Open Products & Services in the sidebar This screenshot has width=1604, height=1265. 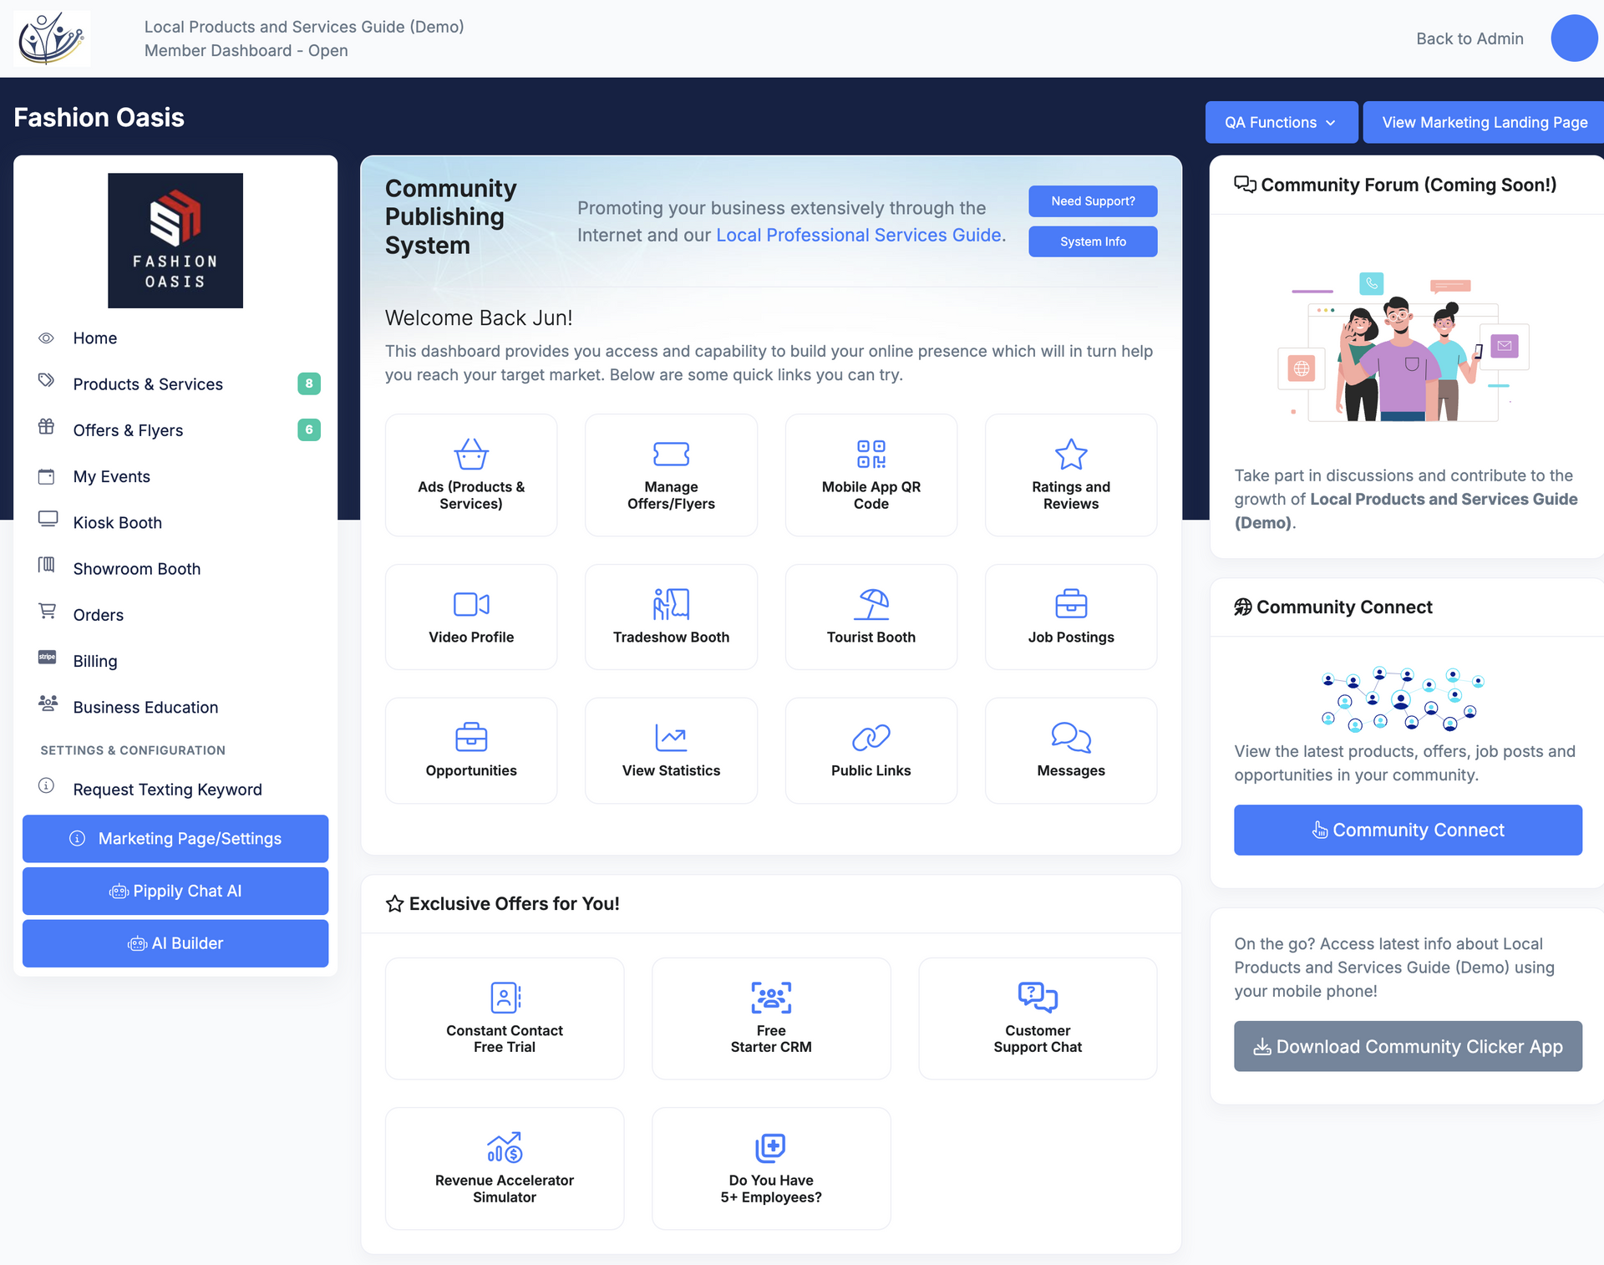coord(147,384)
